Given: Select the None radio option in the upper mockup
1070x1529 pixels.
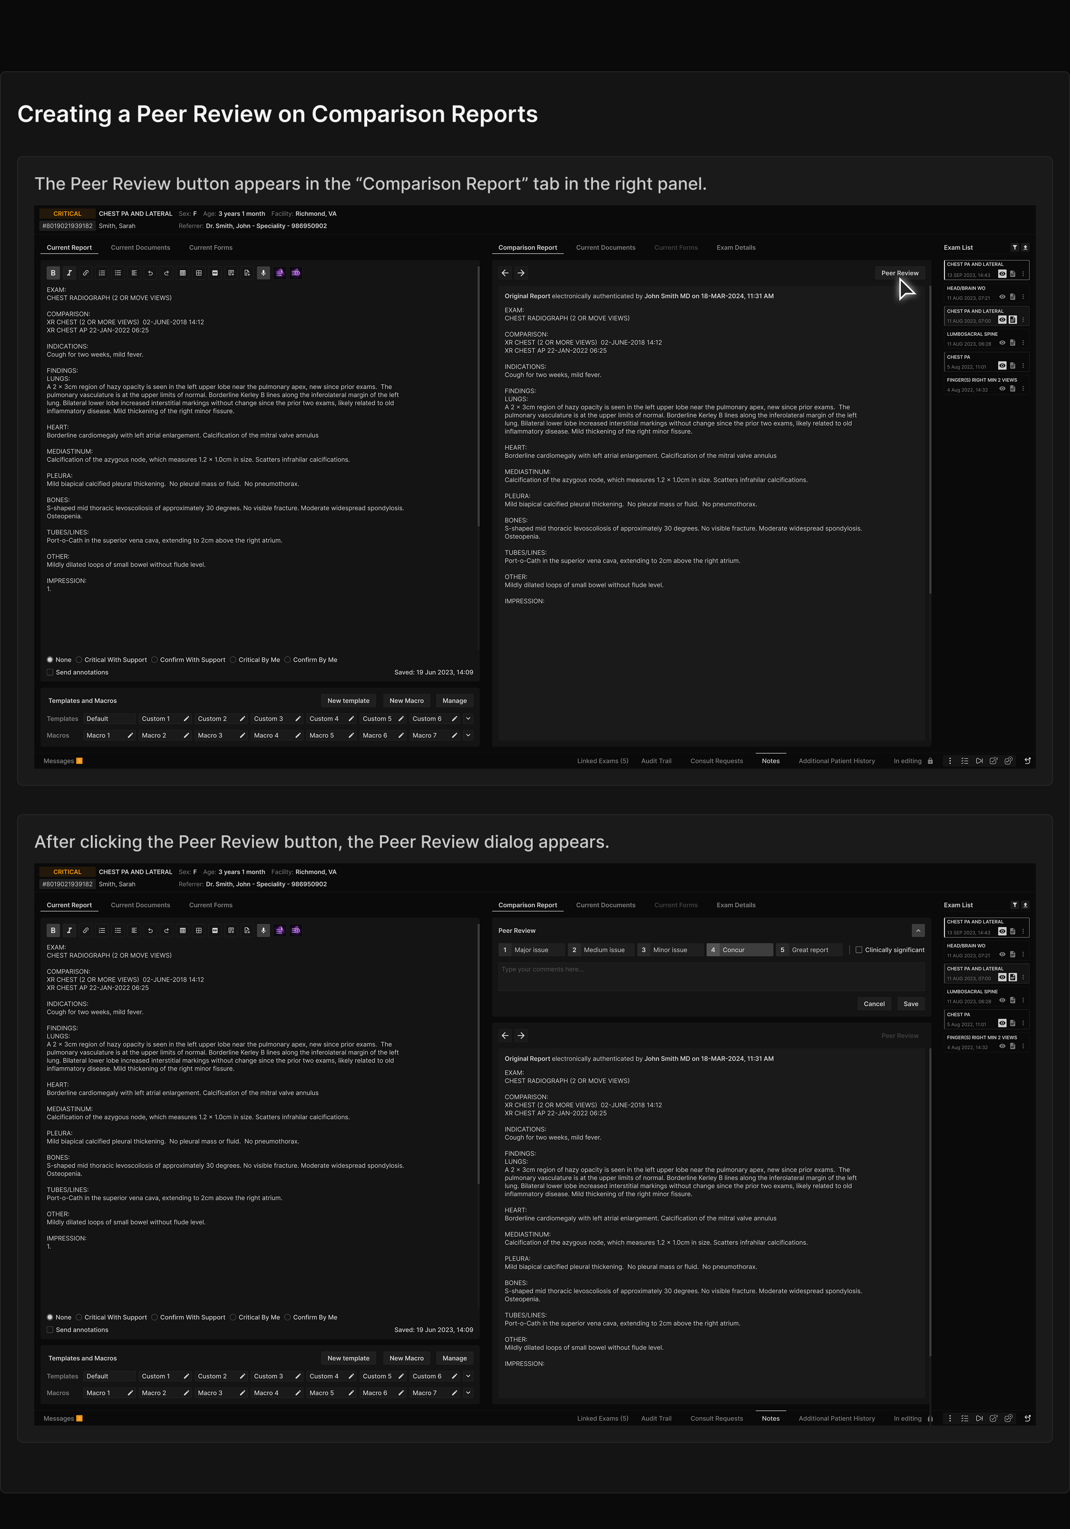Looking at the screenshot, I should click(x=50, y=660).
